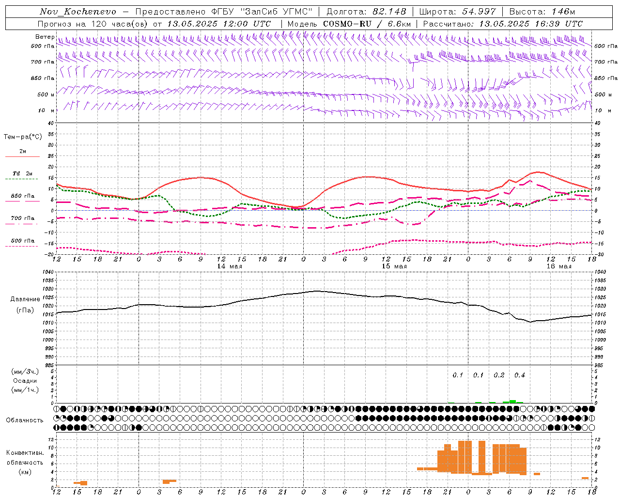Click the "14 мая" date label
Screen dimensions: 620x496
click(230, 266)
